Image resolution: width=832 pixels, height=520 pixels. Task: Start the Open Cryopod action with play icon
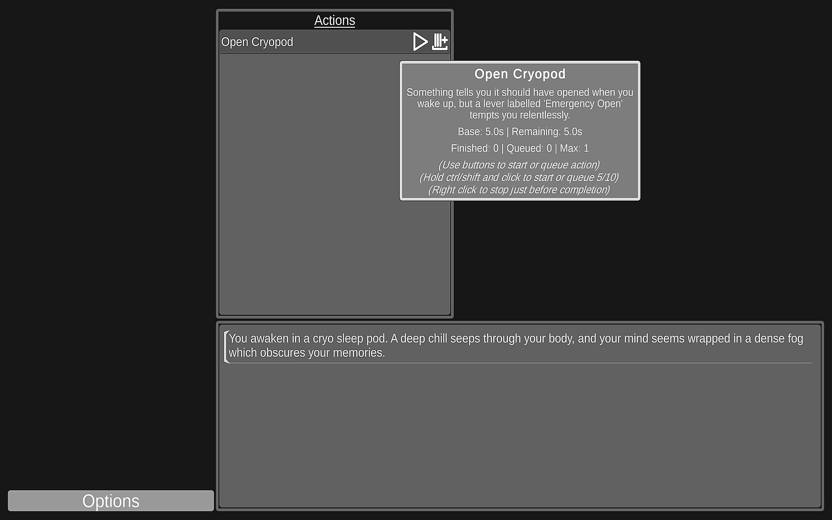tap(420, 42)
